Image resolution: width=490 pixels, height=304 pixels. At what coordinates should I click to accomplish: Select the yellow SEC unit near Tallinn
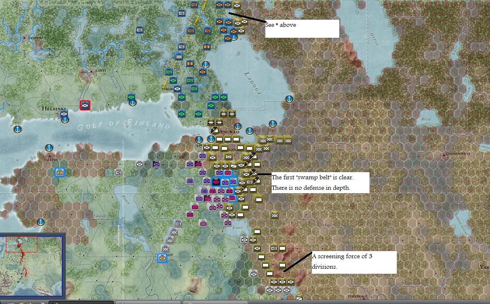point(60,173)
